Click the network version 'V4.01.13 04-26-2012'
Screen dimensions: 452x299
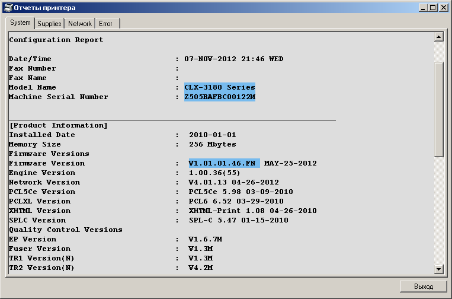tap(234, 182)
